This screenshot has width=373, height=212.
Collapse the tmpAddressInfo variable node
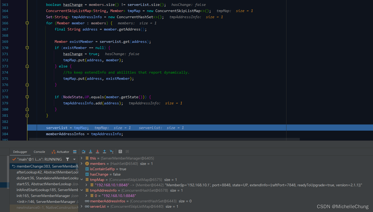pyautogui.click(x=82, y=190)
